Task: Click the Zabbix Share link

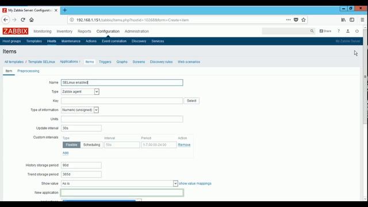Action: [x=325, y=31]
